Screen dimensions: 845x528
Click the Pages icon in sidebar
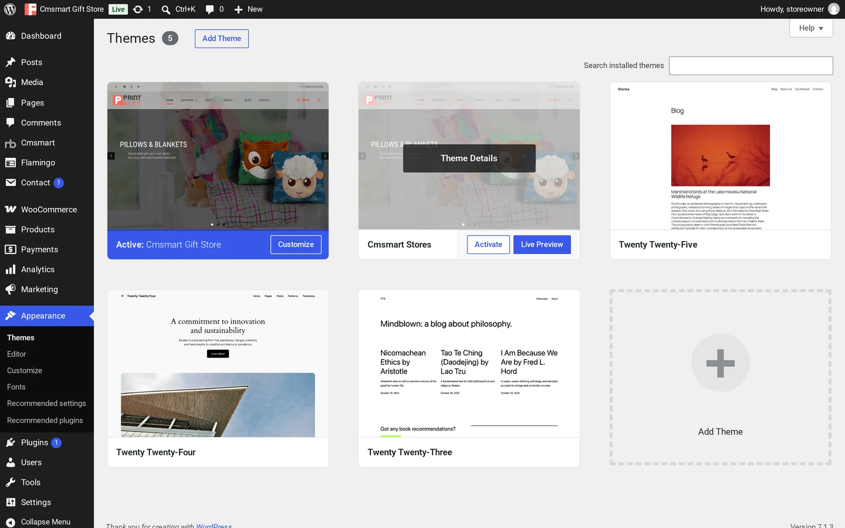click(x=11, y=103)
